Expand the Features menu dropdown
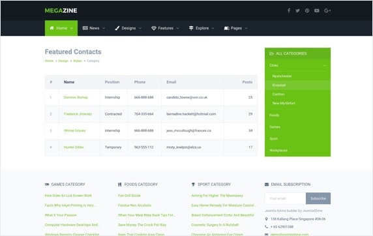Image resolution: width=373 pixels, height=236 pixels. (x=165, y=28)
